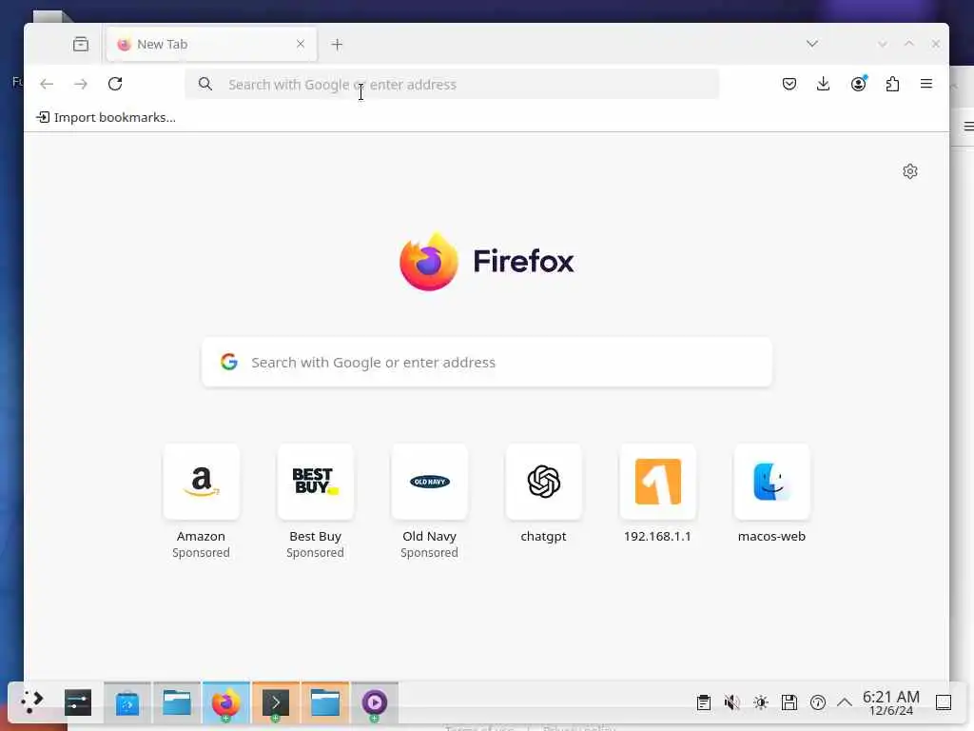The height and width of the screenshot is (731, 974).
Task: Reload the current page
Action: 115,84
